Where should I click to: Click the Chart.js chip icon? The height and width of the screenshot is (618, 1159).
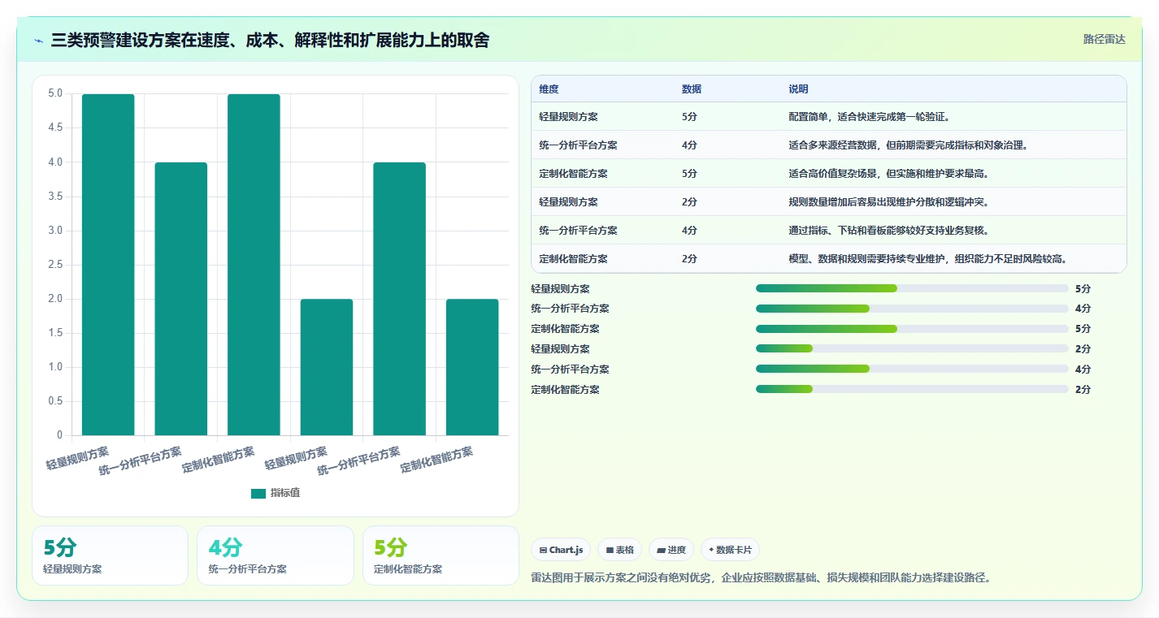point(543,551)
